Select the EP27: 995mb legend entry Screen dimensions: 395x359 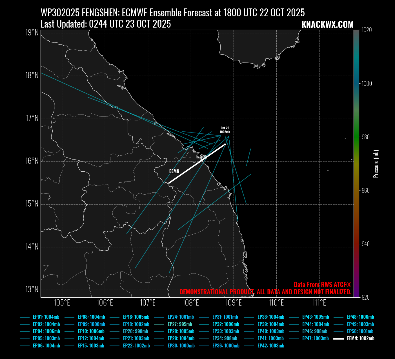coord(179,324)
